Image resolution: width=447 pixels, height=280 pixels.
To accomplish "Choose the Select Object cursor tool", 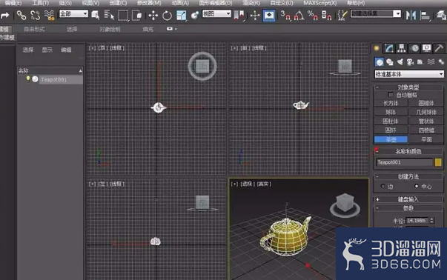I will [x=96, y=15].
